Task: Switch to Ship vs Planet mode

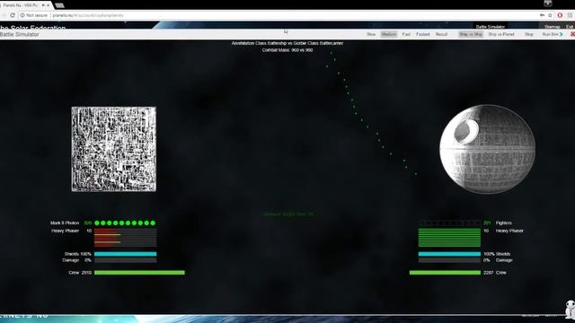Action: [x=501, y=34]
